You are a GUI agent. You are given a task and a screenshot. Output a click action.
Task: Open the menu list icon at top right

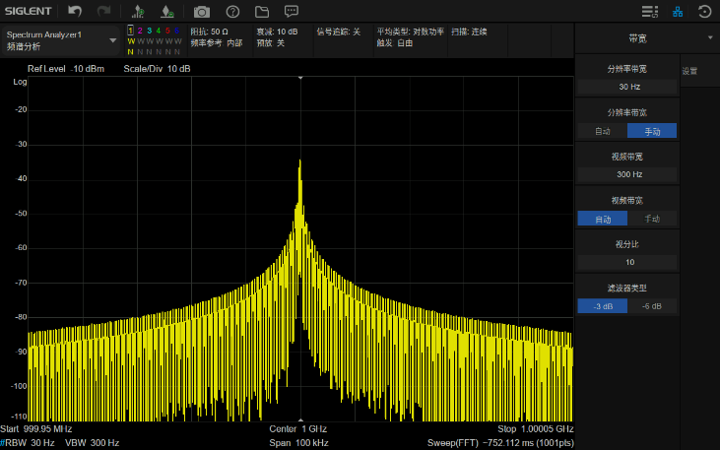pos(648,12)
